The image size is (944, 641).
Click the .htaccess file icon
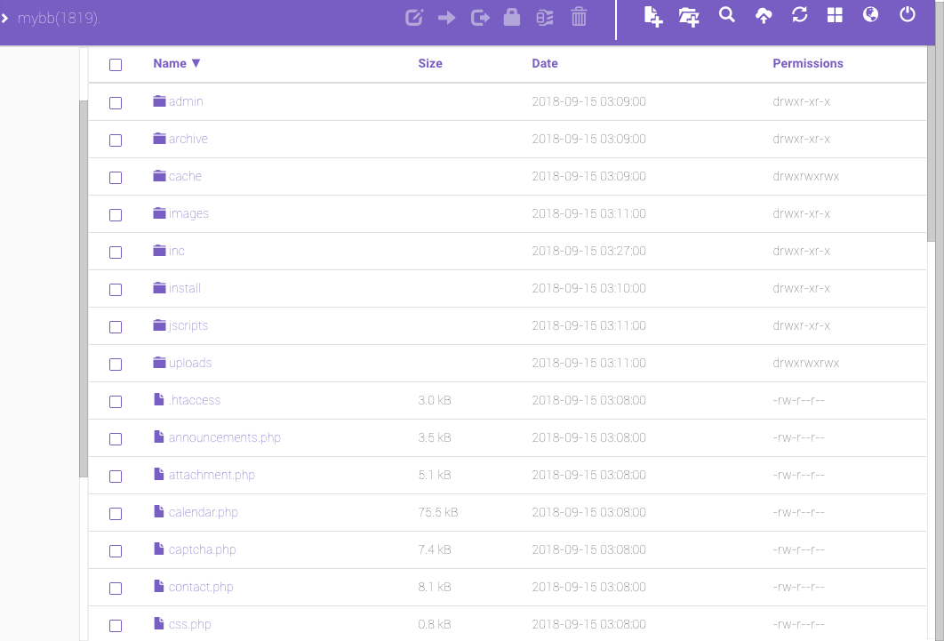159,400
